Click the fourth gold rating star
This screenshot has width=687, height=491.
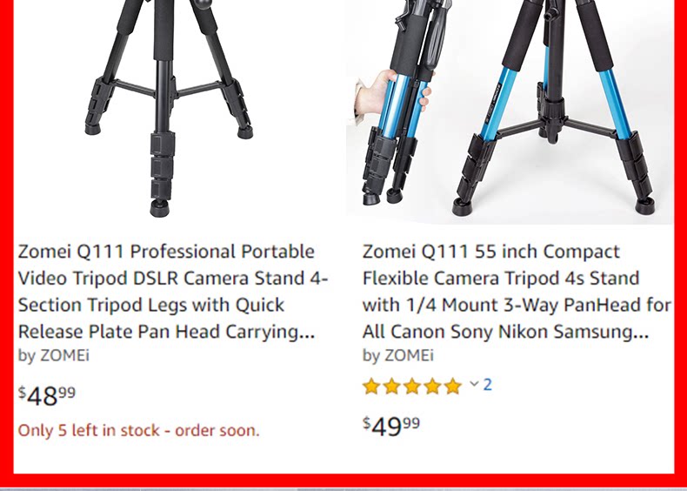click(x=432, y=387)
